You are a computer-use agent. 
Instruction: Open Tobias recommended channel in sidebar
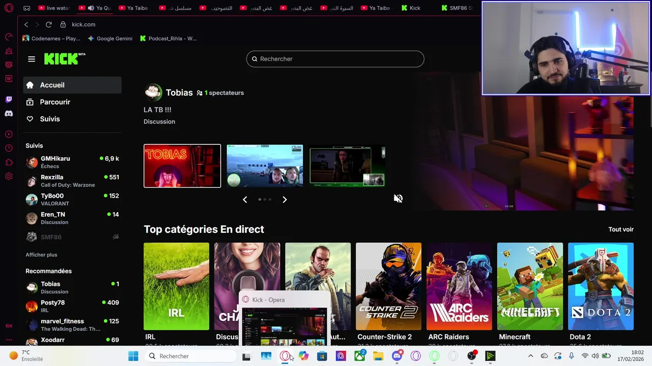coord(72,288)
